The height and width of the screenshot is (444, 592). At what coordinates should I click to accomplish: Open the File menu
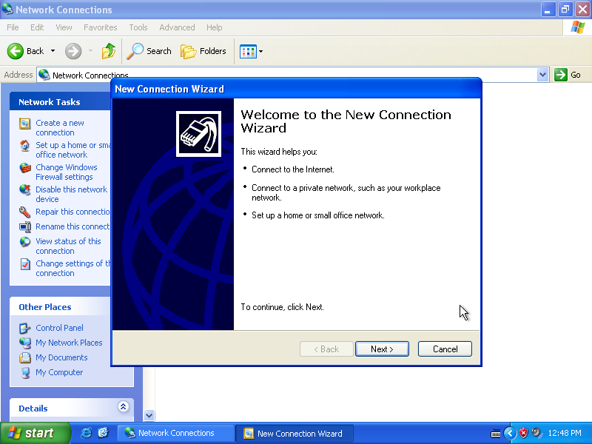tap(13, 27)
